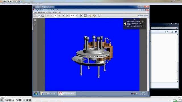The height and width of the screenshot is (102, 182).
Task: Click the taskbar clock
Action: click(x=143, y=93)
